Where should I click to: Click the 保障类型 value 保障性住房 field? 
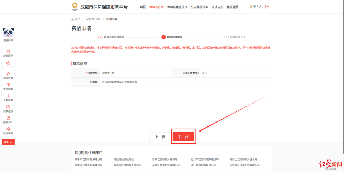pyautogui.click(x=136, y=73)
